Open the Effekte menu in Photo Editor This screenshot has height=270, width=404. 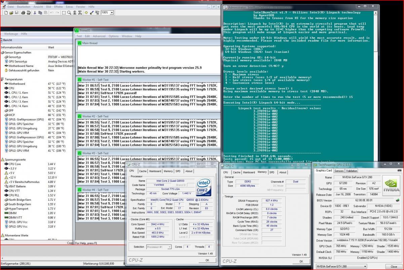click(58, 6)
